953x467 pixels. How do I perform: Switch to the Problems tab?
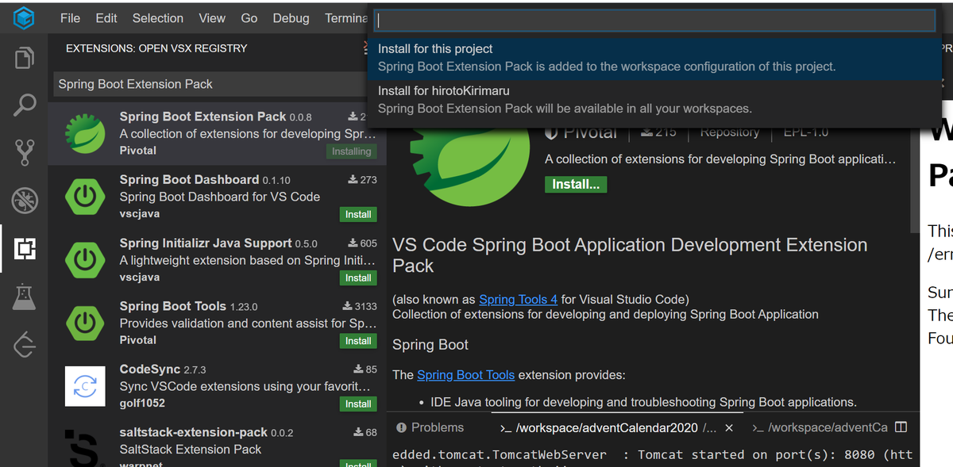tap(437, 427)
